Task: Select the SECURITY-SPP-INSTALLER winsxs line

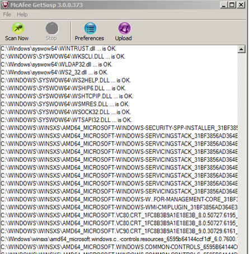Action: (x=119, y=128)
